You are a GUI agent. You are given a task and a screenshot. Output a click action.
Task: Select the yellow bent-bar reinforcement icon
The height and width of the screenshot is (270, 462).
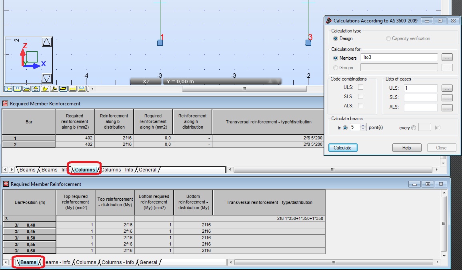click(x=44, y=89)
